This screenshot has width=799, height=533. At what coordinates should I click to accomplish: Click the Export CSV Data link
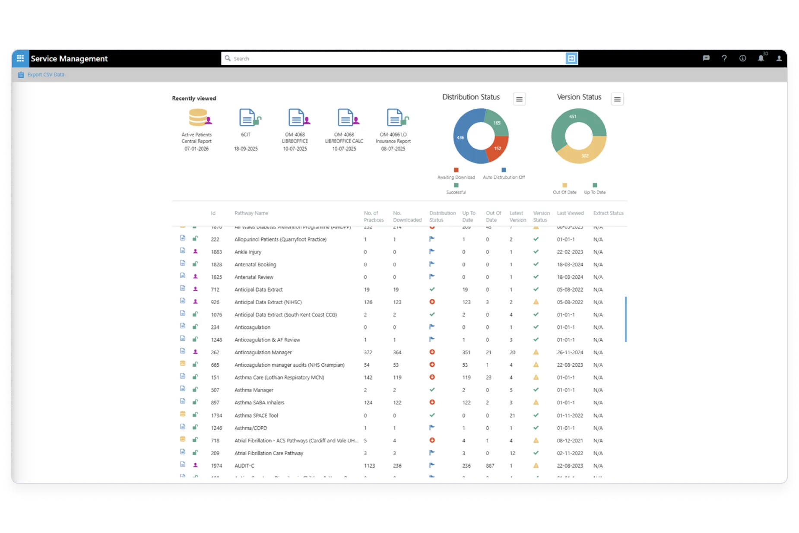click(45, 75)
